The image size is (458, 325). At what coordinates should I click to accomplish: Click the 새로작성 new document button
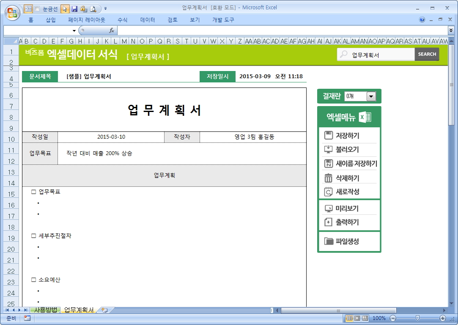click(x=349, y=192)
